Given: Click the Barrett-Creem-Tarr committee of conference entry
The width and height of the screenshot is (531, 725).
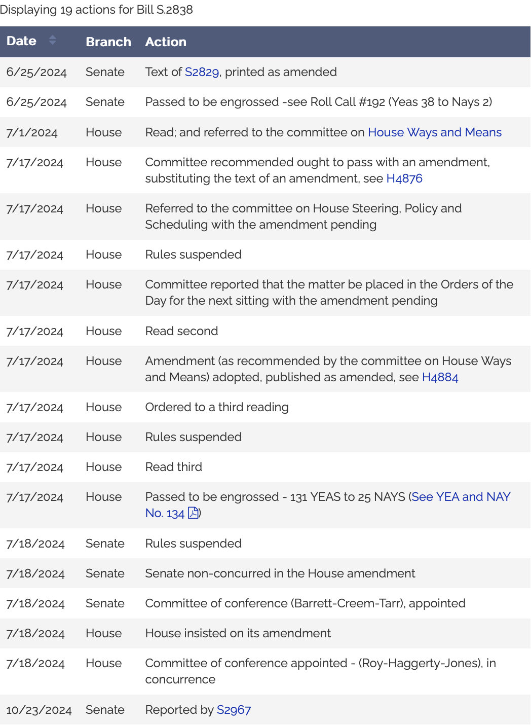Looking at the screenshot, I should (x=305, y=603).
